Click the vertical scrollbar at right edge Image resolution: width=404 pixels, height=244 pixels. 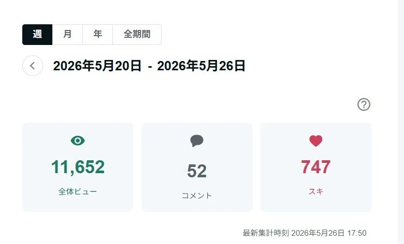[x=401, y=122]
